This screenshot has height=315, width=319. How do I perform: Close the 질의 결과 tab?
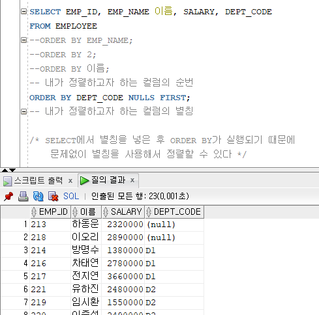pyautogui.click(x=132, y=180)
